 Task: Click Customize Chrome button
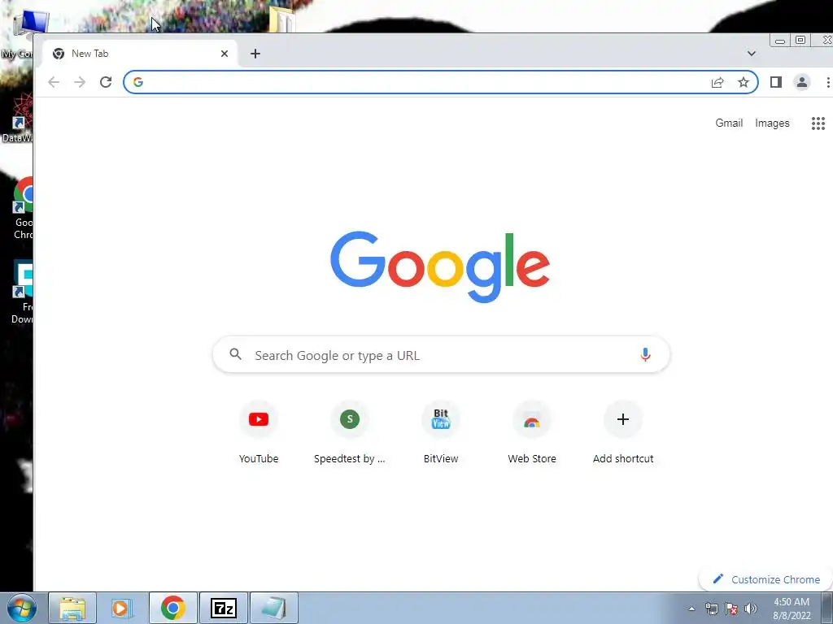(x=765, y=579)
